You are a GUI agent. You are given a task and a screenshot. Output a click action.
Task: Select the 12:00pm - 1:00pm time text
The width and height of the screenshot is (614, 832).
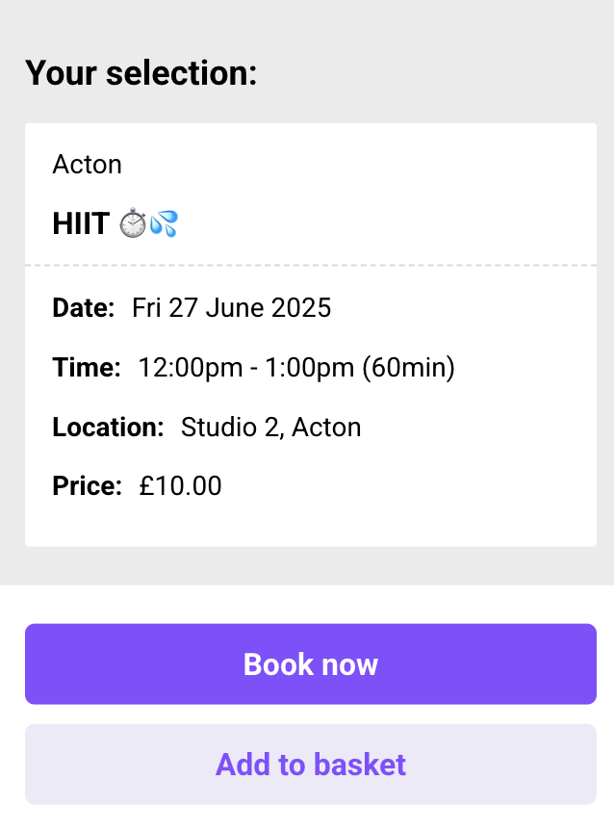pyautogui.click(x=246, y=367)
